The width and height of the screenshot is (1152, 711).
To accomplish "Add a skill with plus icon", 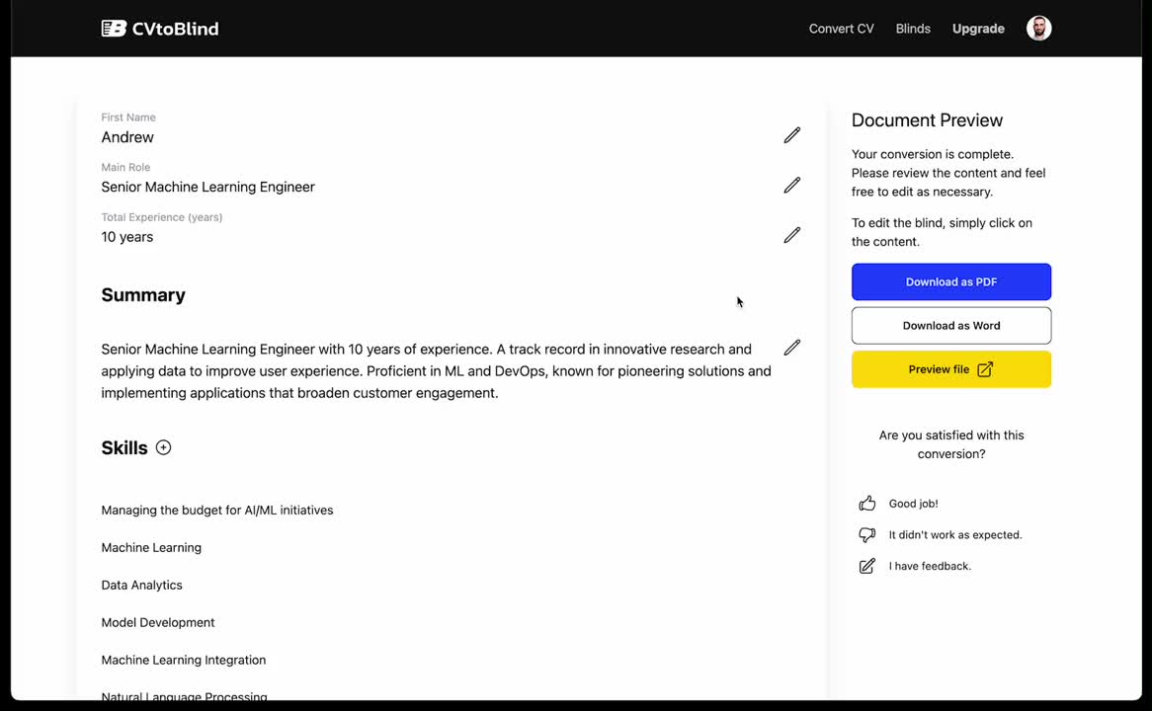I will tap(164, 447).
